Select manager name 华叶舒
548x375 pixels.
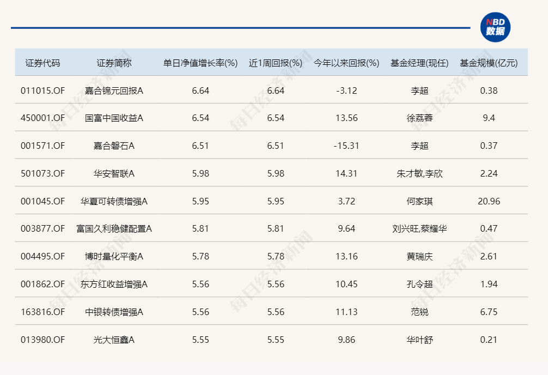click(419, 340)
